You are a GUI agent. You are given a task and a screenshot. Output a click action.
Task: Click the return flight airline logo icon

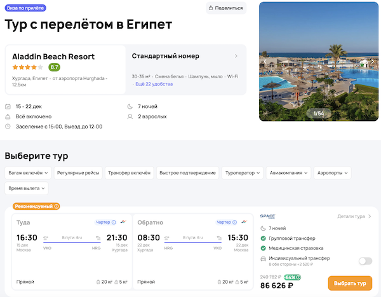[244, 223]
